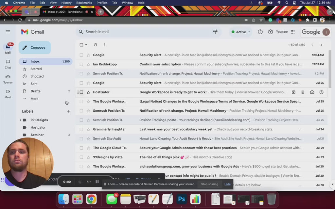
Task: Open the Bookmarks menu in menu bar
Action: (84, 3)
